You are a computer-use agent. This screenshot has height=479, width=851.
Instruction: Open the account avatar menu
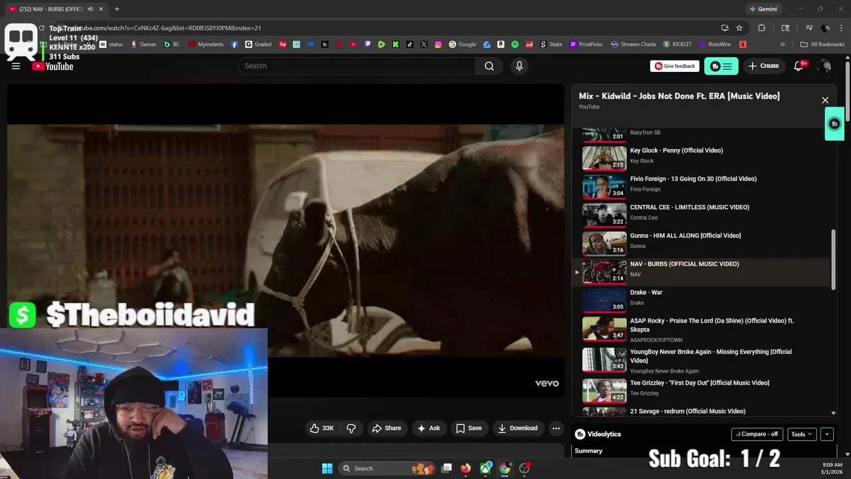(824, 66)
